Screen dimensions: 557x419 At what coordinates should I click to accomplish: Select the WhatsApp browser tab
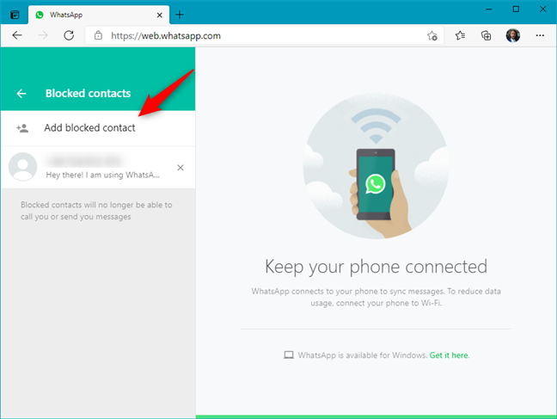pos(99,15)
